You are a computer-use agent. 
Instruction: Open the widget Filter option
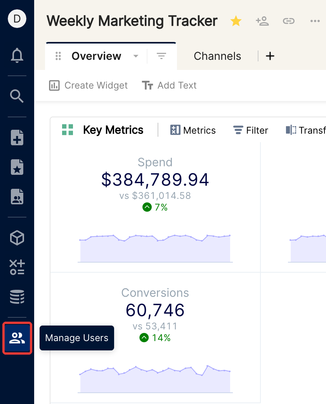tap(251, 130)
